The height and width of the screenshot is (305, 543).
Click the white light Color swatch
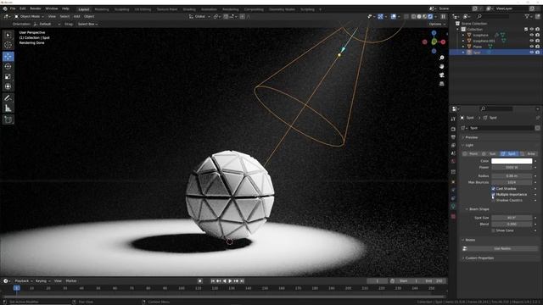click(x=512, y=161)
